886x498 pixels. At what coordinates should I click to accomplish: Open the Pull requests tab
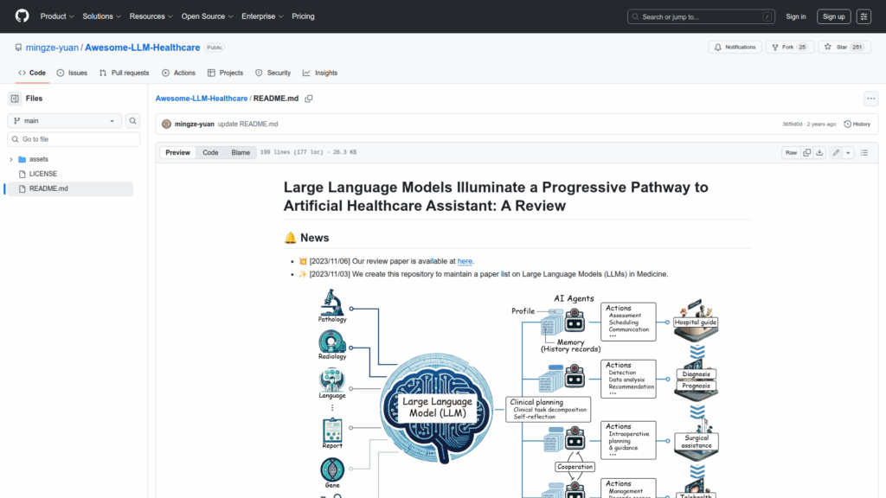pyautogui.click(x=124, y=73)
